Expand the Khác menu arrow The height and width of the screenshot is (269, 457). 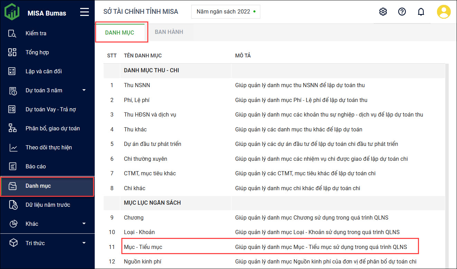84,224
